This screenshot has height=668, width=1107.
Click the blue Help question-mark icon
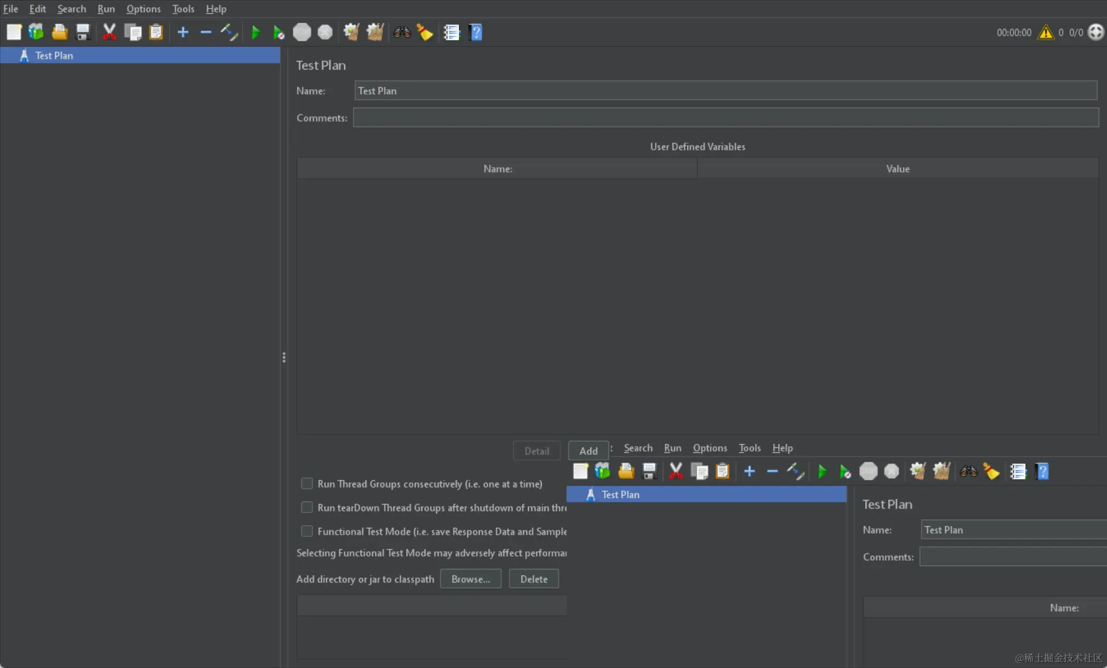(x=476, y=32)
